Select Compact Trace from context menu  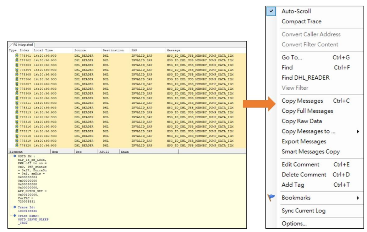coord(301,22)
